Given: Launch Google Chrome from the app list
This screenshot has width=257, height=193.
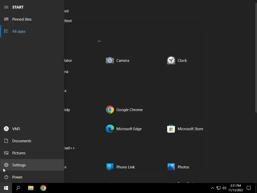Looking at the screenshot, I should [x=124, y=110].
